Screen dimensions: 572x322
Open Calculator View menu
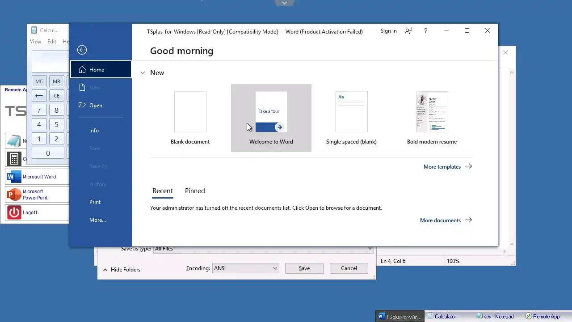click(x=35, y=42)
